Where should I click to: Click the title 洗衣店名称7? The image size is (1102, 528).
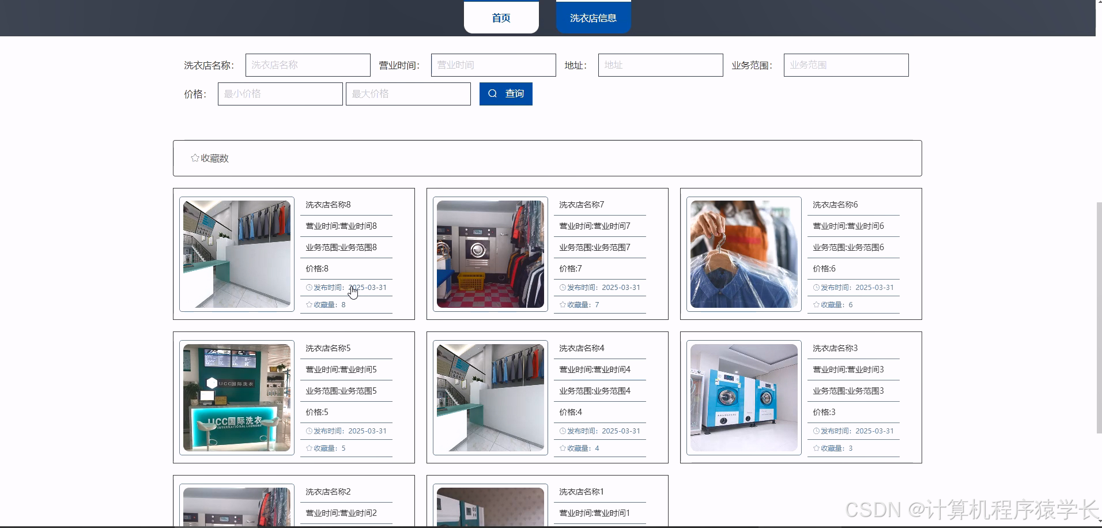click(582, 205)
